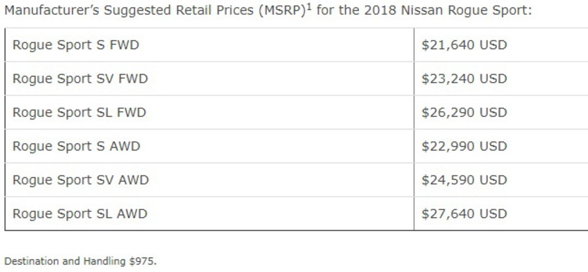Click the Destination and Handling $975 note
This screenshot has width=588, height=272.
point(81,261)
